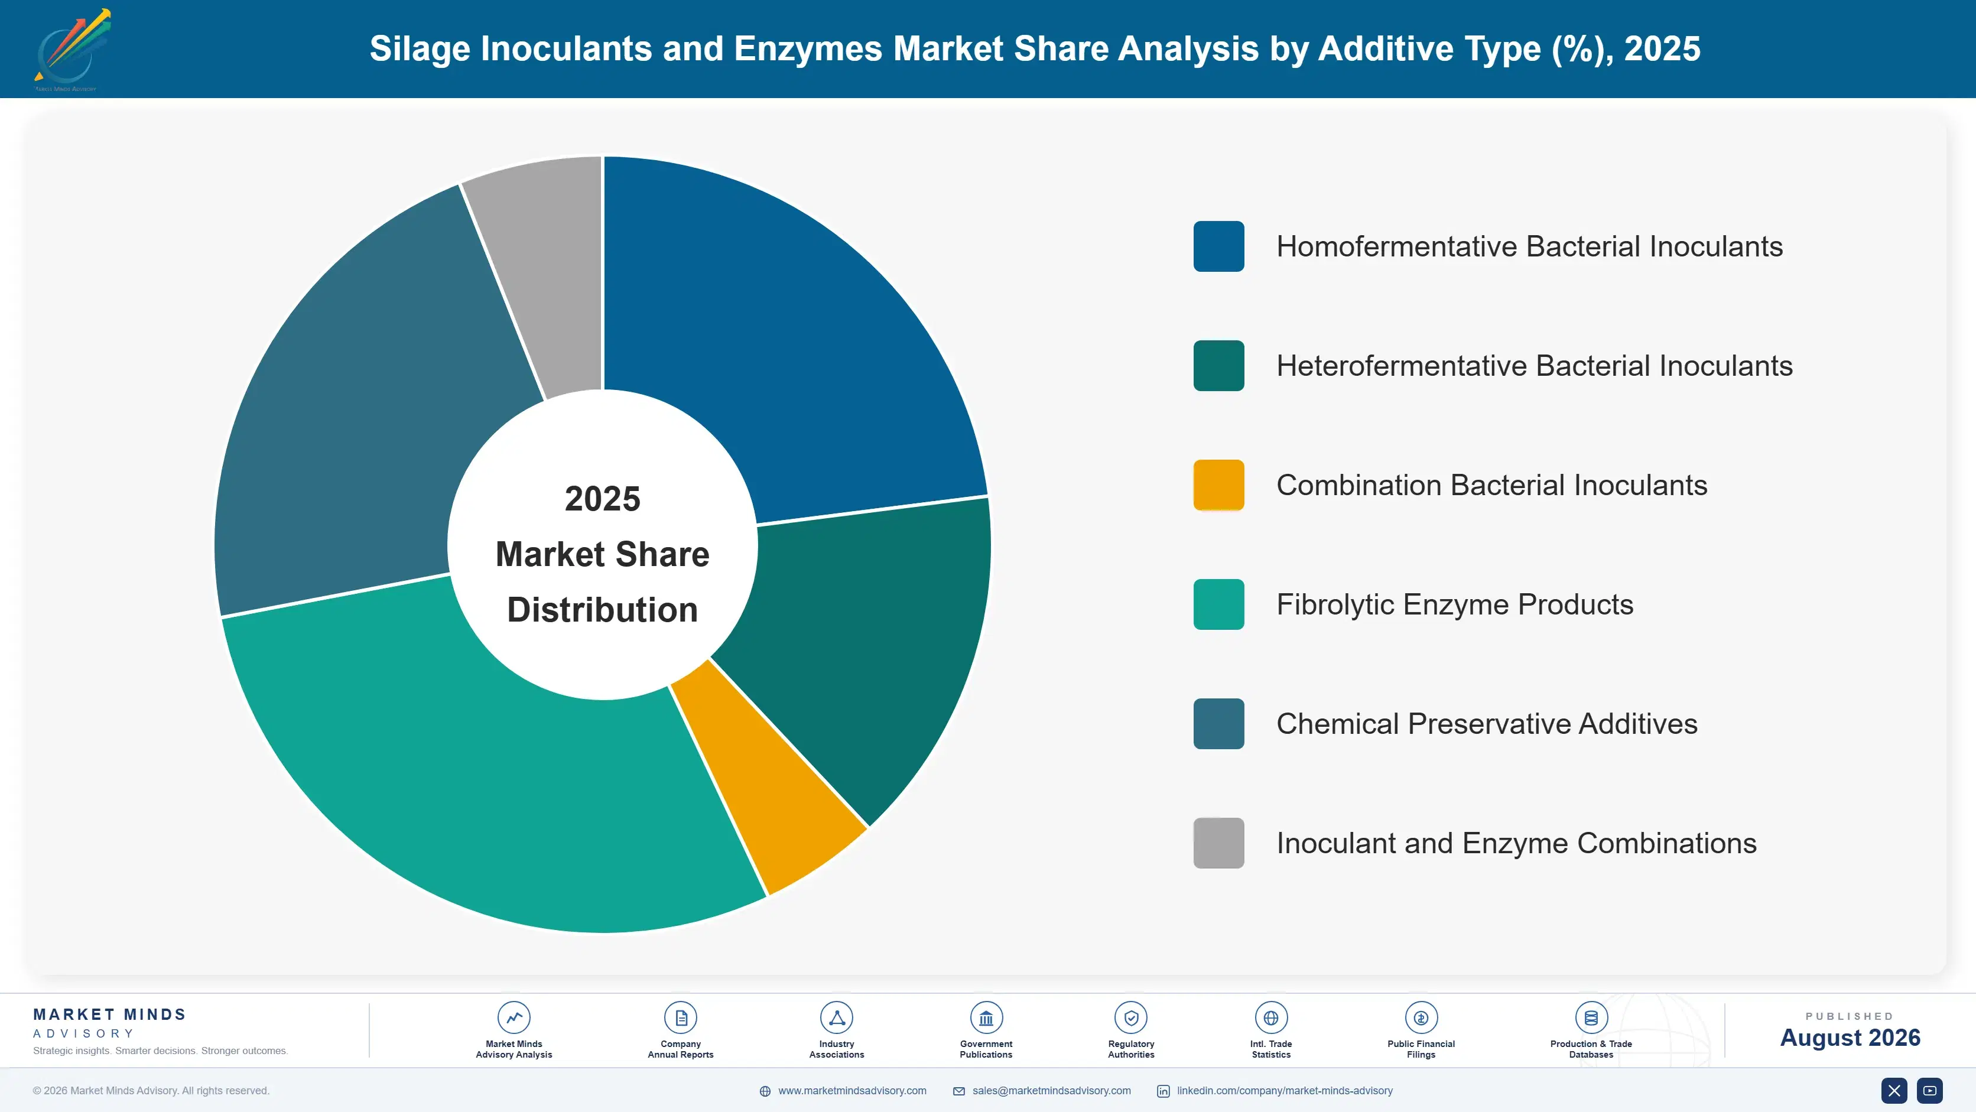Image resolution: width=1976 pixels, height=1112 pixels.
Task: Click the sales@marketmindsadvisory.com email link
Action: click(1052, 1091)
